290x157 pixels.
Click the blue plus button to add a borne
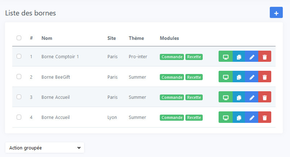276,13
